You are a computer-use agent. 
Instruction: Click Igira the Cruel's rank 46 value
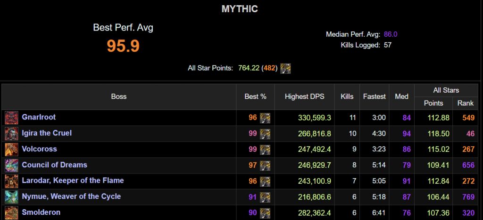point(470,133)
